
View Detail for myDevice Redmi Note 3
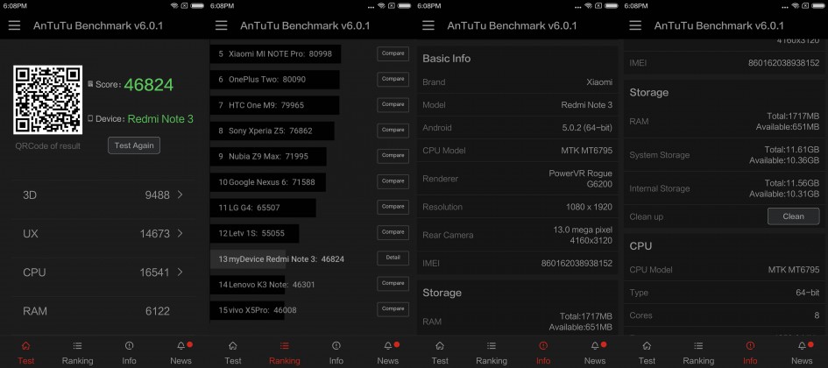[393, 258]
